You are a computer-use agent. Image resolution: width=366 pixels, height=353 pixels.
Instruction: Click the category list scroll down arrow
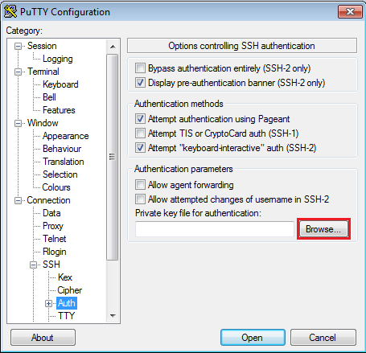pyautogui.click(x=113, y=316)
